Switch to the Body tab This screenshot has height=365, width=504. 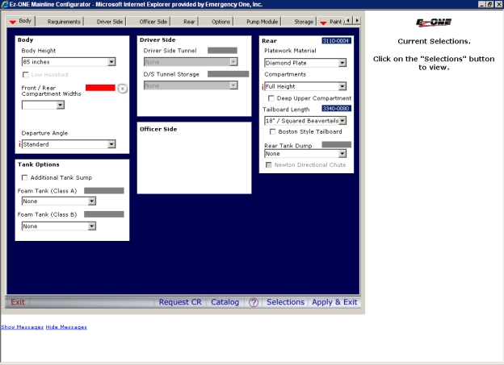(20, 21)
